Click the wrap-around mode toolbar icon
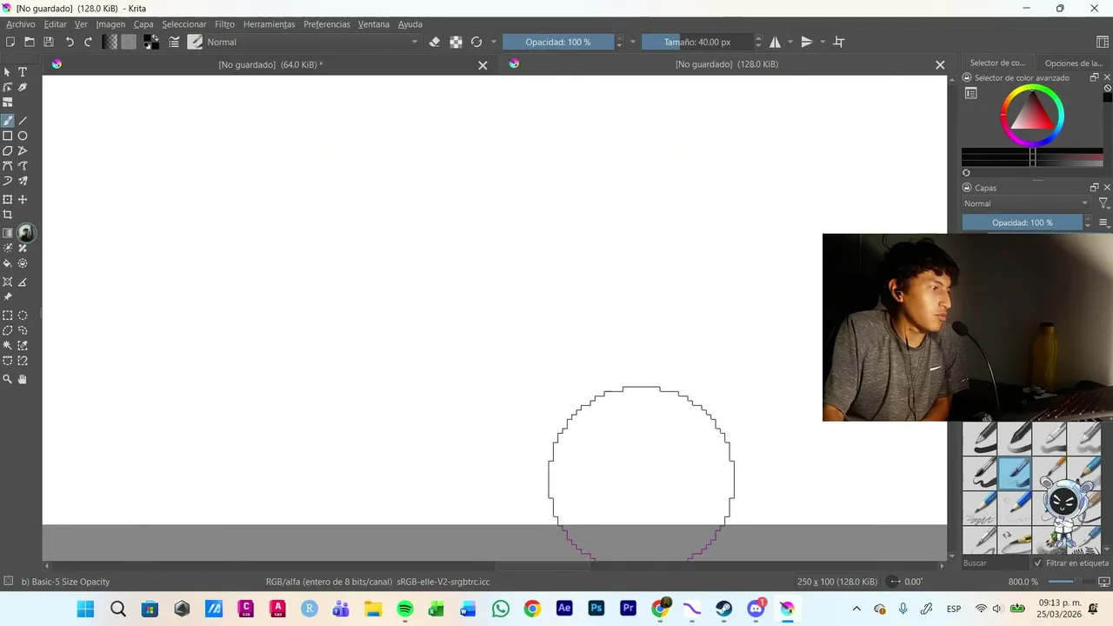 (x=839, y=42)
